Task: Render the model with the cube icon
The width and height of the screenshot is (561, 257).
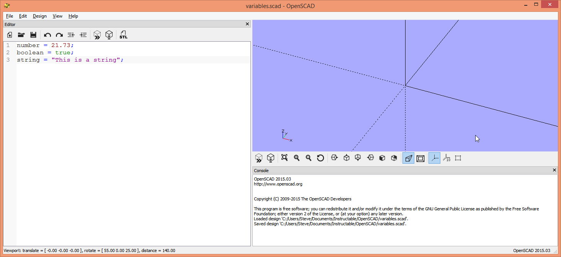Action: (109, 35)
